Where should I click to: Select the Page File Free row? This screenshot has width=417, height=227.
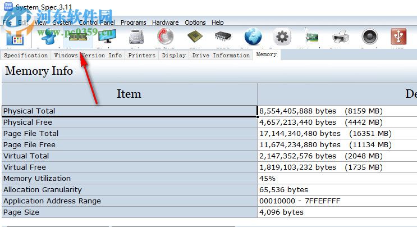point(129,145)
